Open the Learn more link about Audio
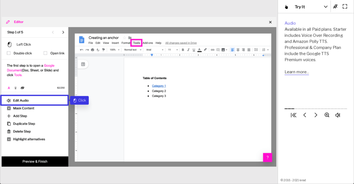The height and width of the screenshot is (184, 354). [x=296, y=72]
